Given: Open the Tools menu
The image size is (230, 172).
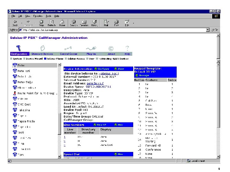Looking at the screenshot, I should tap(49, 16).
